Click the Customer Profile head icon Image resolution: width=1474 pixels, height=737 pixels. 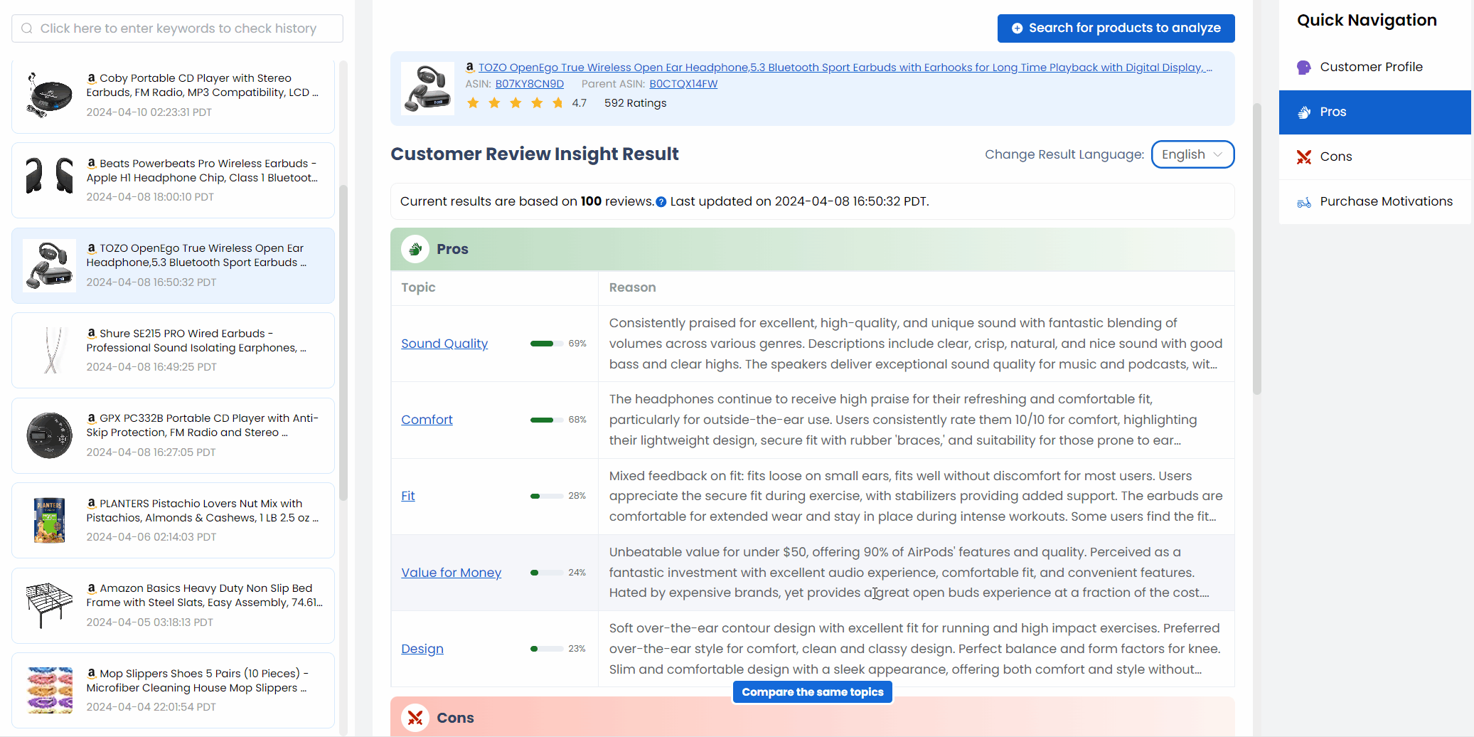pos(1303,67)
